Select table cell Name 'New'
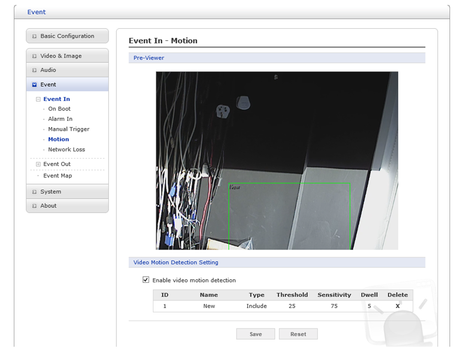465x355 pixels. point(209,306)
